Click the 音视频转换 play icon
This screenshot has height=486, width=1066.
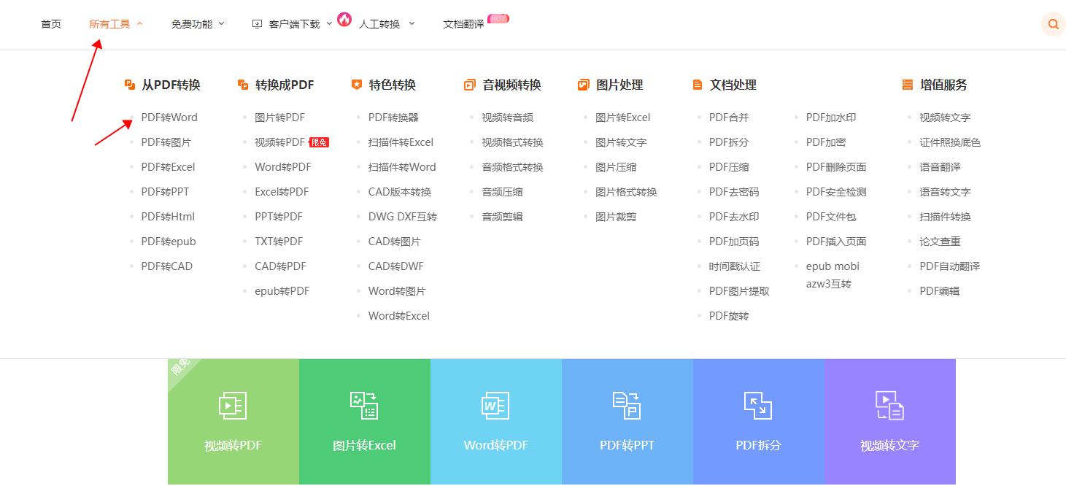tap(470, 85)
